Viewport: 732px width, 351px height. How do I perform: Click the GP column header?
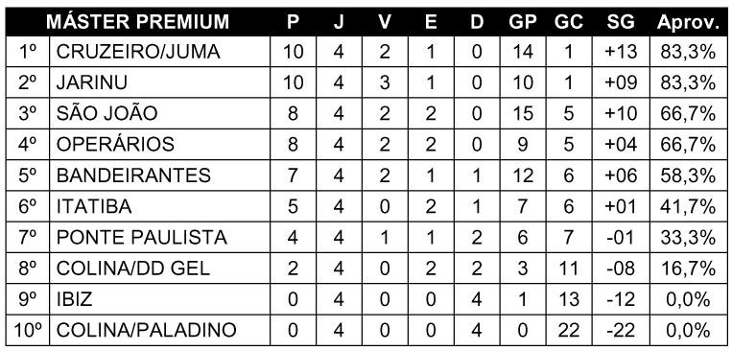click(523, 21)
